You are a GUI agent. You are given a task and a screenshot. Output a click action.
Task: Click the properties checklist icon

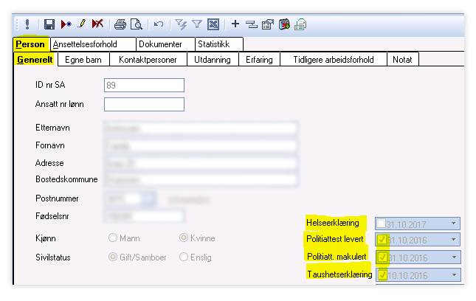pyautogui.click(x=267, y=24)
